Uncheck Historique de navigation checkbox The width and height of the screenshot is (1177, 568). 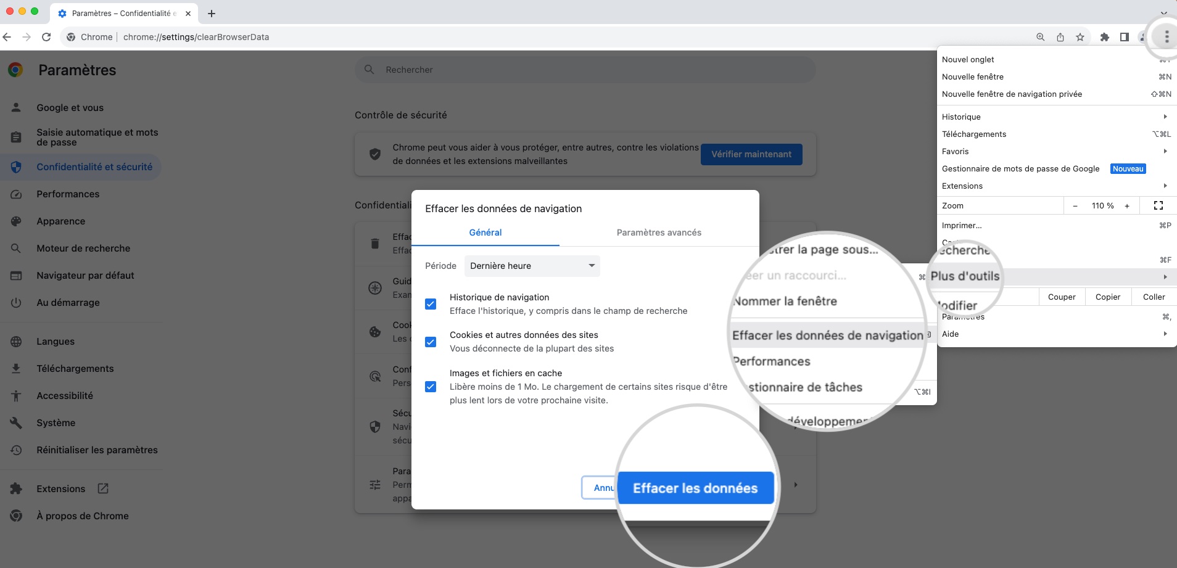pos(431,304)
